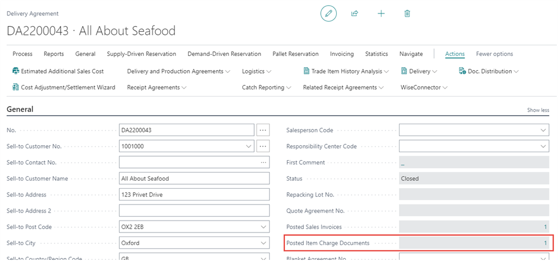The width and height of the screenshot is (558, 261).
Task: Click Show less link
Action: [537, 110]
